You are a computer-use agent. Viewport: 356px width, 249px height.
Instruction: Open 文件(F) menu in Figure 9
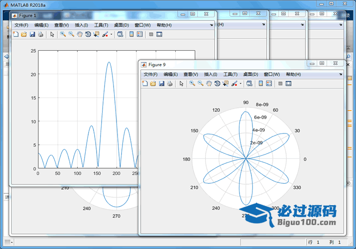(150, 74)
